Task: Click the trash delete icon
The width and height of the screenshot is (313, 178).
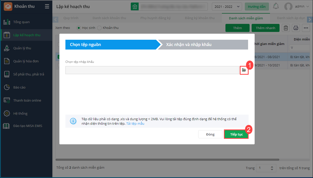Action: point(286,28)
